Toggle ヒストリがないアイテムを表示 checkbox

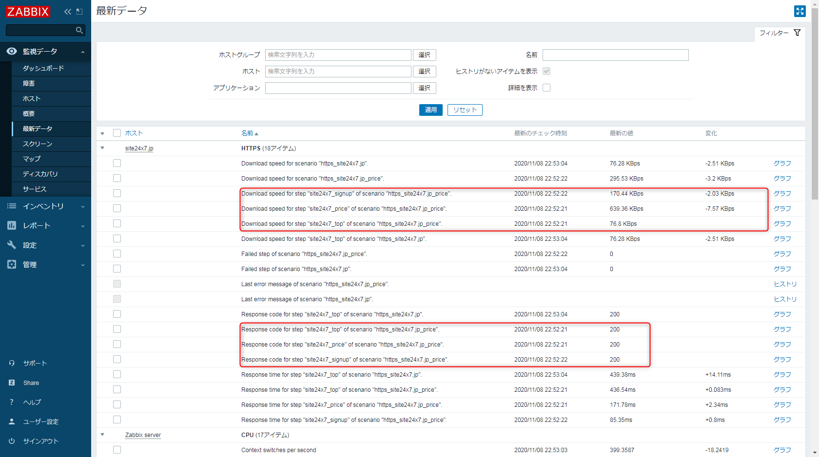[x=546, y=71]
